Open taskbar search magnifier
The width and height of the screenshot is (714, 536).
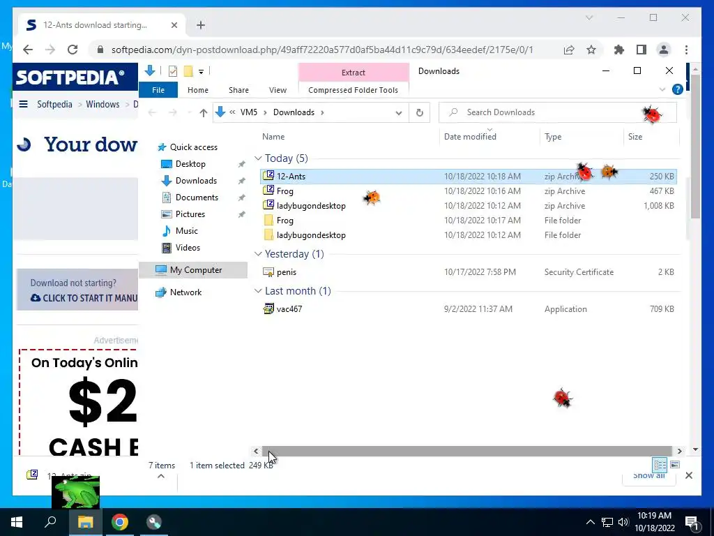(x=50, y=521)
